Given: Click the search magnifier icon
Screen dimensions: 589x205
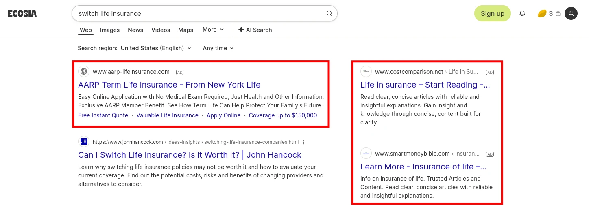Looking at the screenshot, I should (329, 13).
